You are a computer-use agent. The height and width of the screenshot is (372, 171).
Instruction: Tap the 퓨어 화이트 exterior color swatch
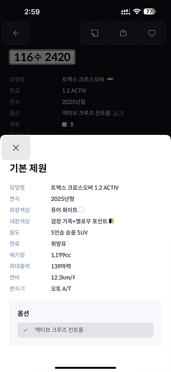click(x=82, y=210)
